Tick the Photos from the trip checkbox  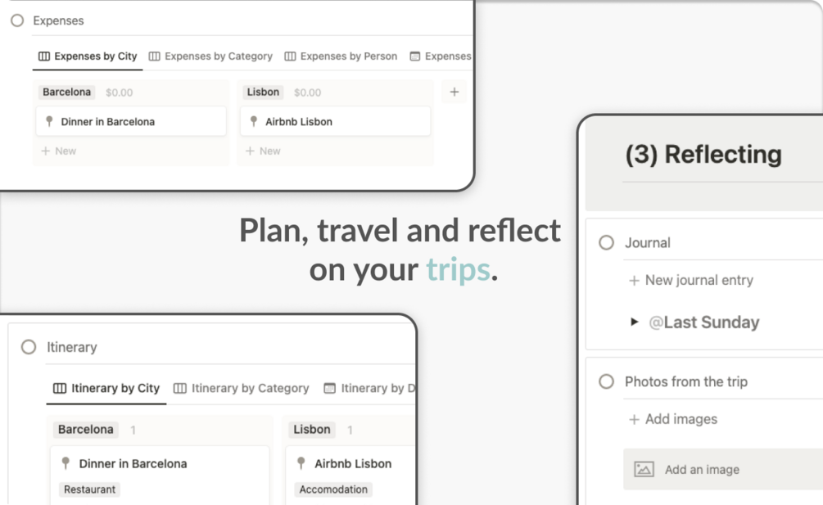click(606, 381)
